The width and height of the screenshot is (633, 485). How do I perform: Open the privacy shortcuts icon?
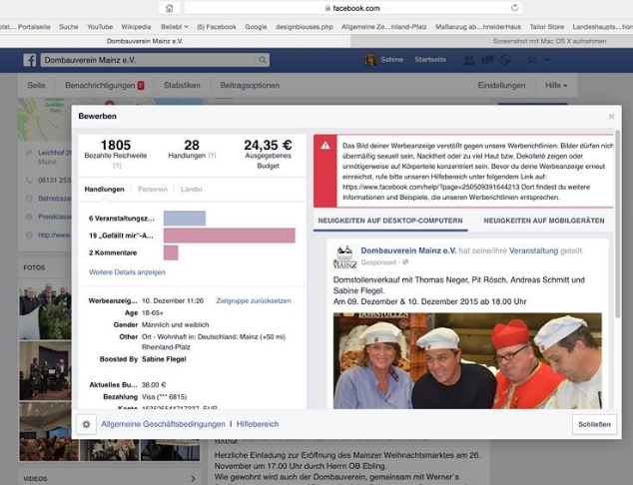click(532, 60)
